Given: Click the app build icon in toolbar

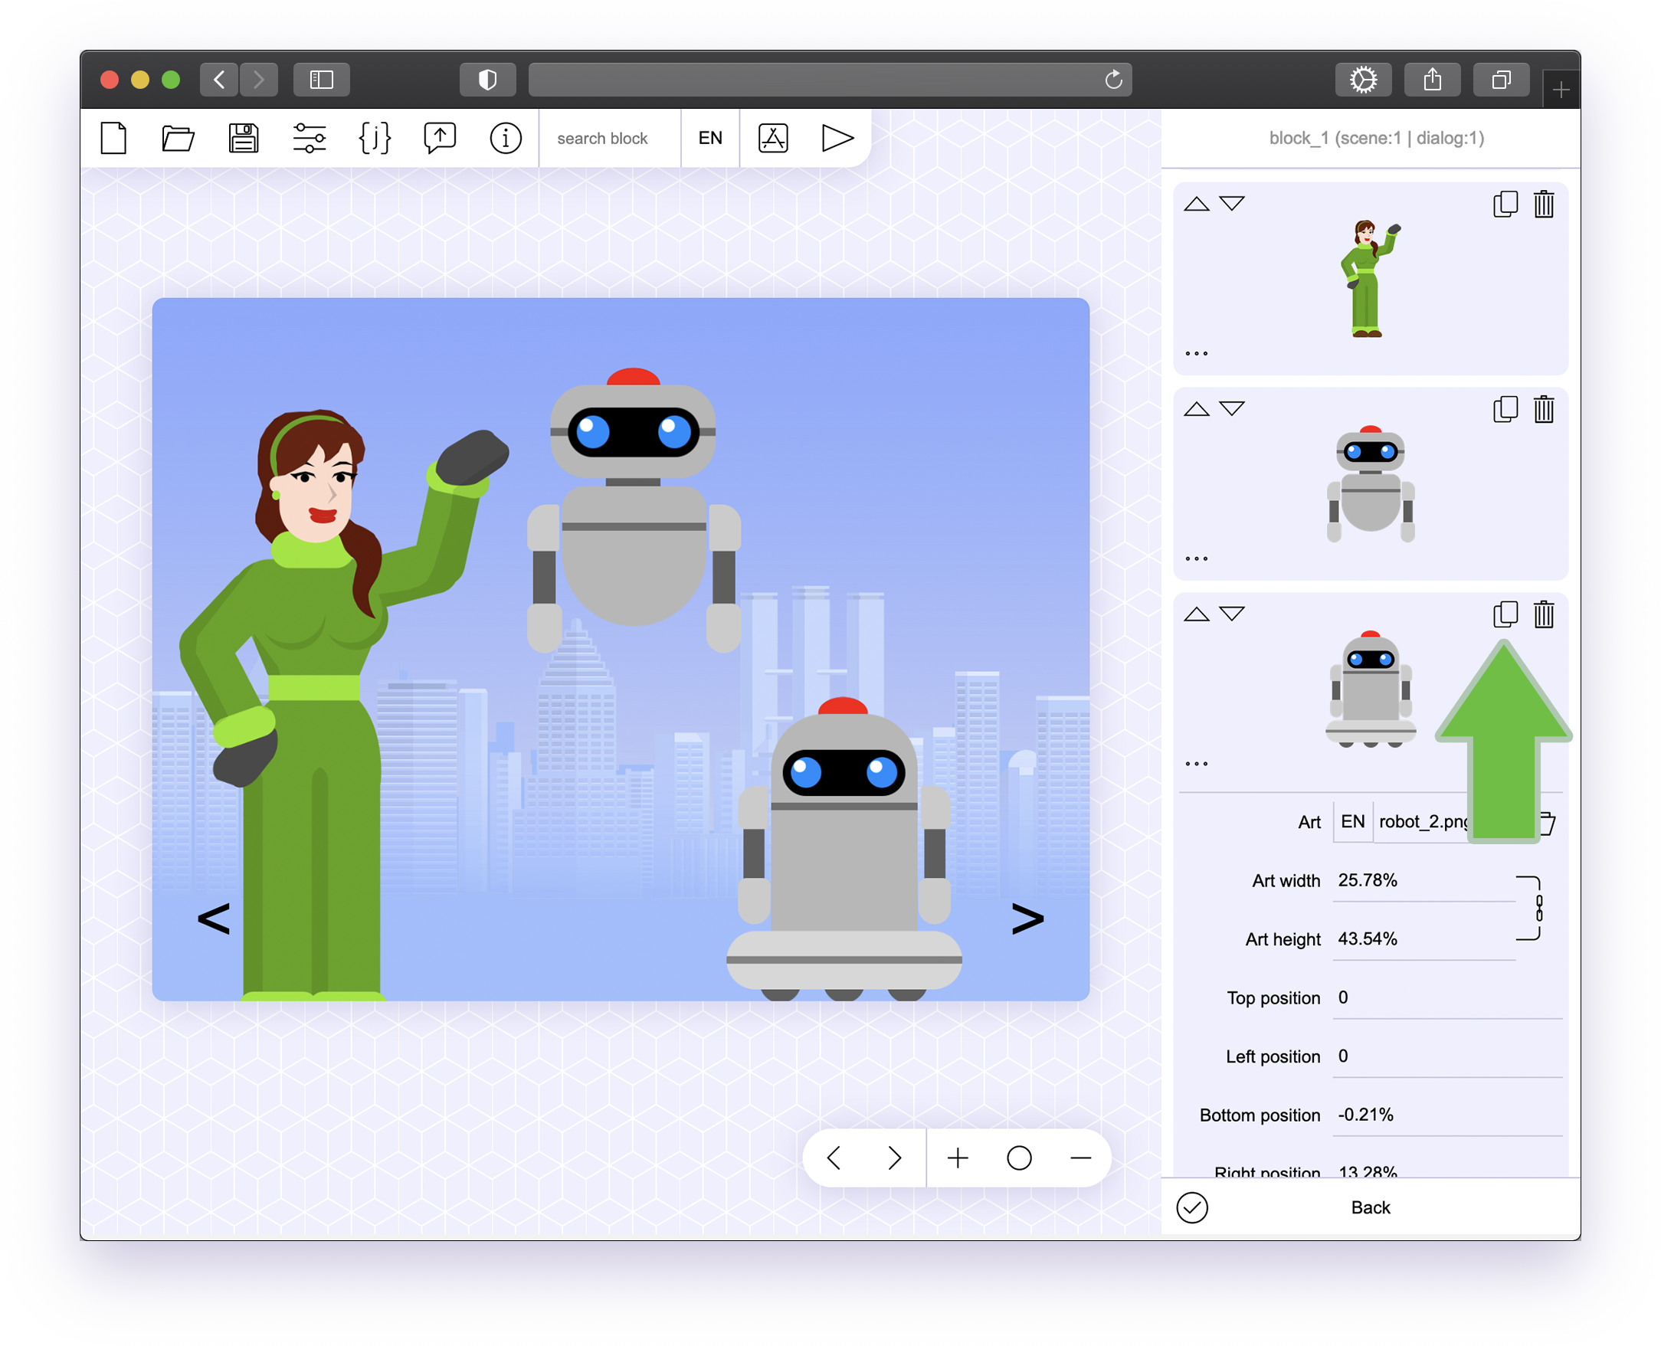Looking at the screenshot, I should tap(773, 139).
